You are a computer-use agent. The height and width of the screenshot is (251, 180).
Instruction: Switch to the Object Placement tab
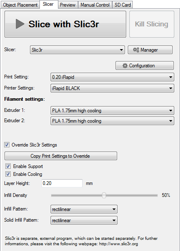tap(20, 5)
